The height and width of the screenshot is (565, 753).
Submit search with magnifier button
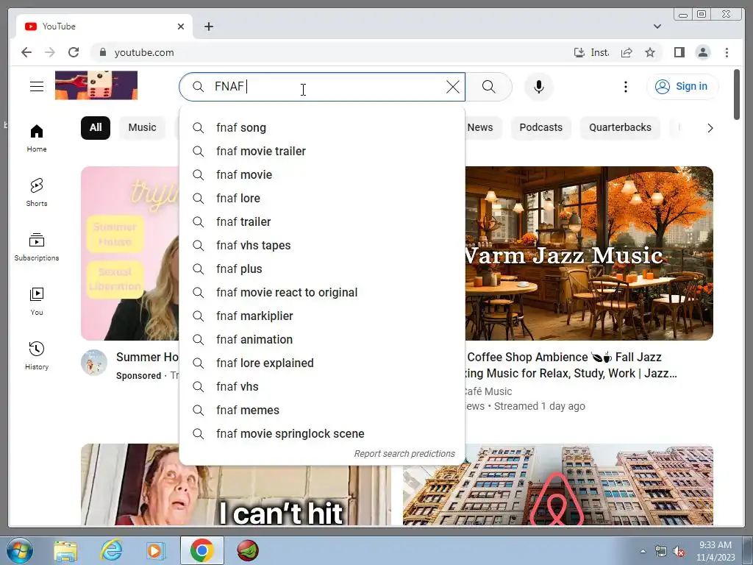coord(488,87)
